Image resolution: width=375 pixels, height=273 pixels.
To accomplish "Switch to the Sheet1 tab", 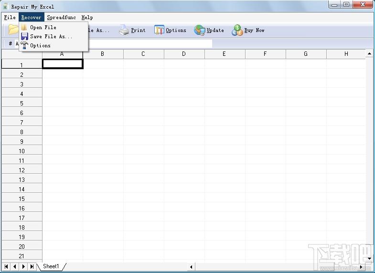I will click(51, 266).
